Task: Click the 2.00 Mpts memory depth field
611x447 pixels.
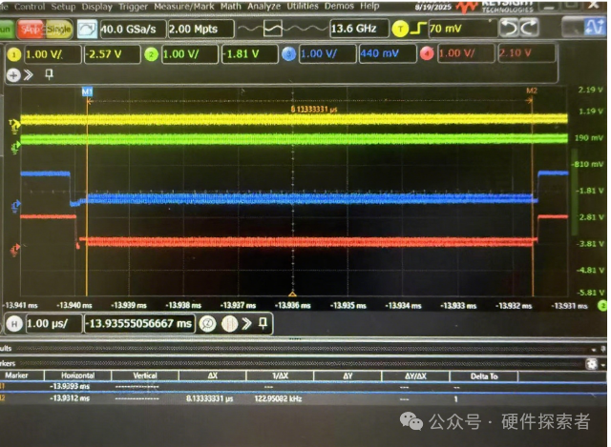Action: point(200,30)
